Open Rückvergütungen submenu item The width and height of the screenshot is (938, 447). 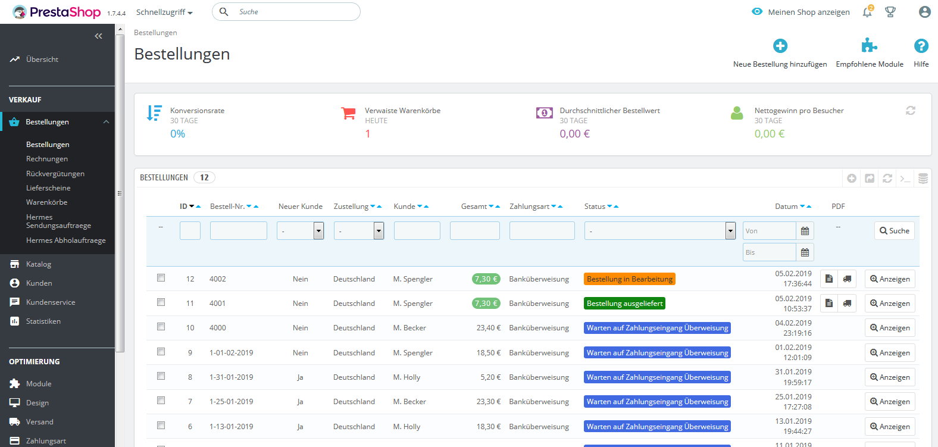pos(55,174)
